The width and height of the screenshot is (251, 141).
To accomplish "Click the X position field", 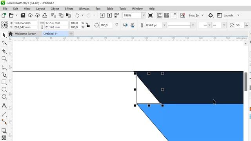I will (x=25, y=23).
